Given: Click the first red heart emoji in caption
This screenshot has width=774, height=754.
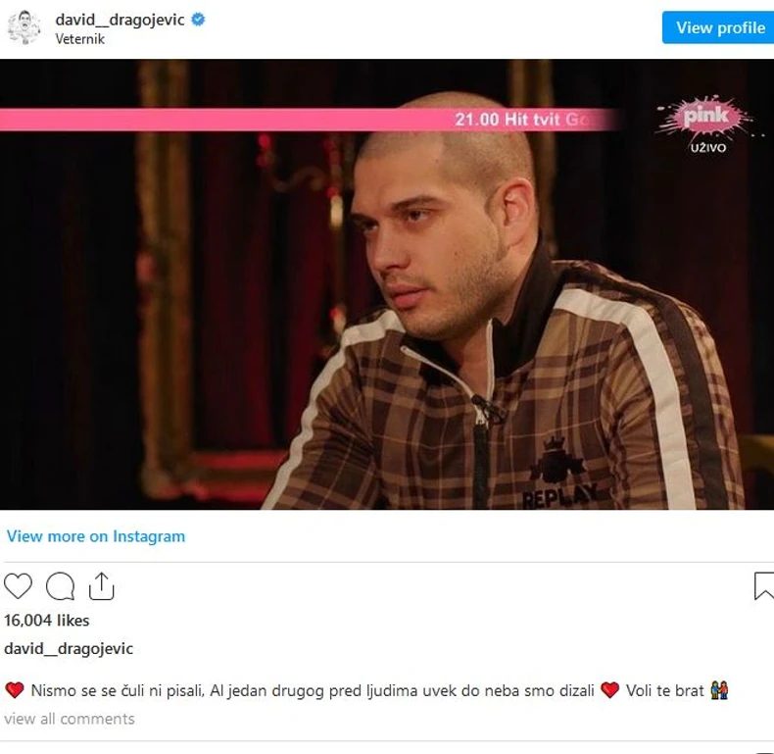Looking at the screenshot, I should (x=15, y=689).
